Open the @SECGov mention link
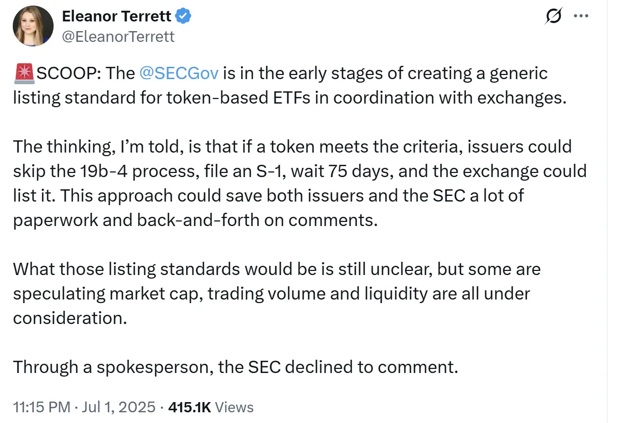620x423 pixels. click(179, 73)
